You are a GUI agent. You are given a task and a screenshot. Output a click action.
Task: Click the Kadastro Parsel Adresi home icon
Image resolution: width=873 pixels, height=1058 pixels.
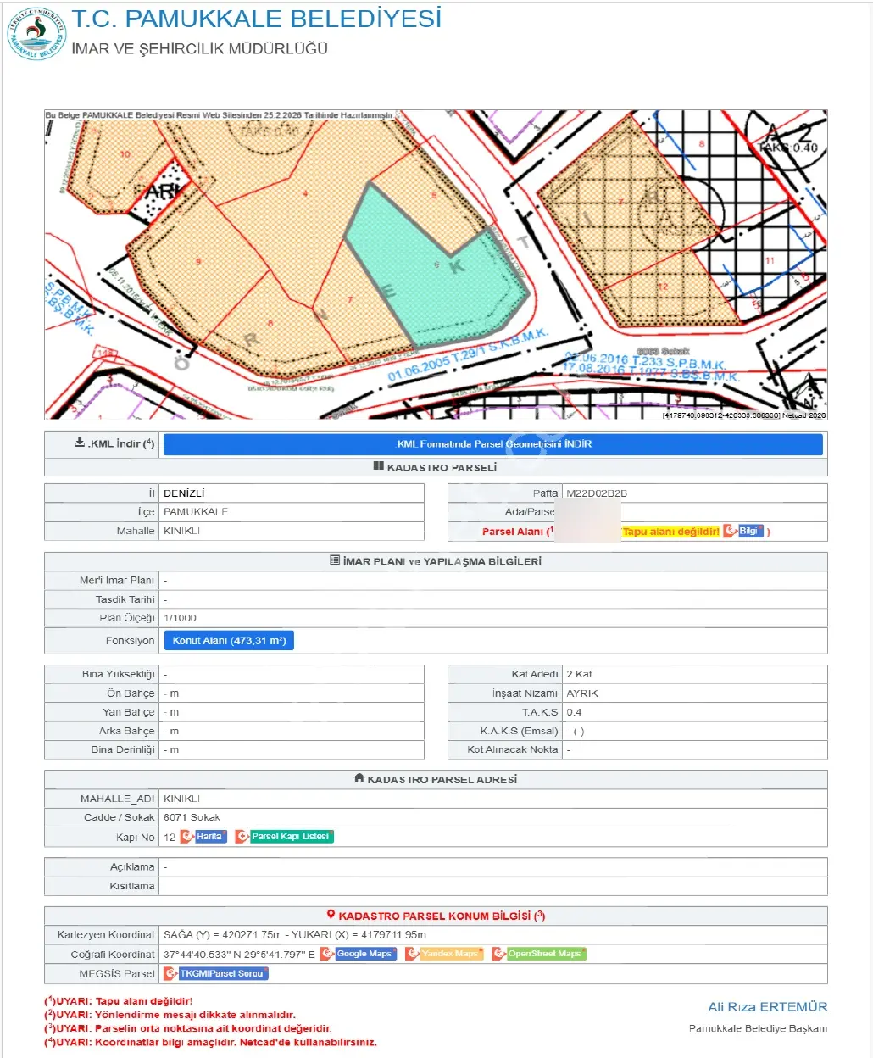tap(359, 778)
